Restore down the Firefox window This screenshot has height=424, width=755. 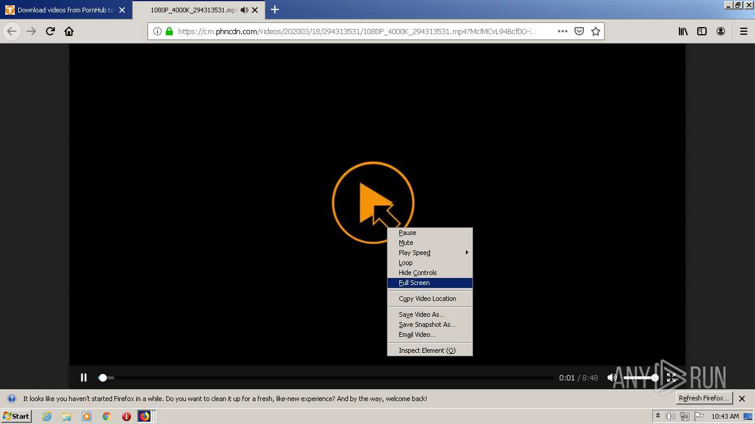tap(738, 5)
